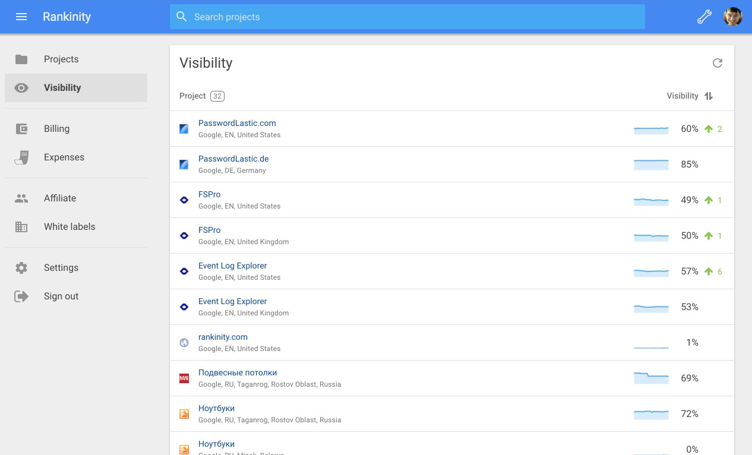This screenshot has width=752, height=455.
Task: Click the green up arrow beside 60%
Action: [x=708, y=129]
